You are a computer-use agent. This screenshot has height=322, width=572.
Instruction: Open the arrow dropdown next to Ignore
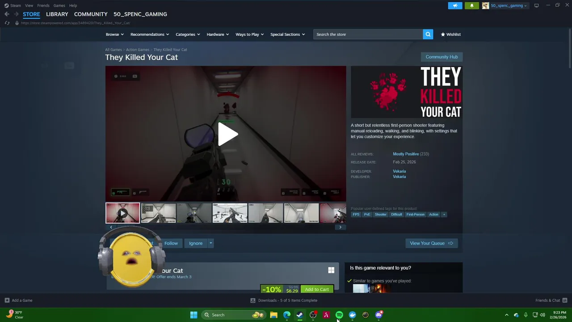click(x=210, y=243)
